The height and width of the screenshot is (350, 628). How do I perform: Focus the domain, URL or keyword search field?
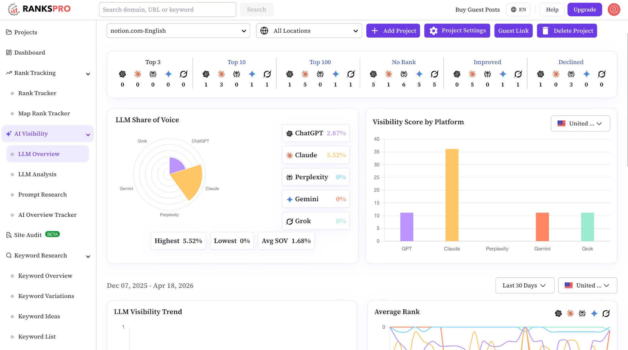click(x=167, y=9)
